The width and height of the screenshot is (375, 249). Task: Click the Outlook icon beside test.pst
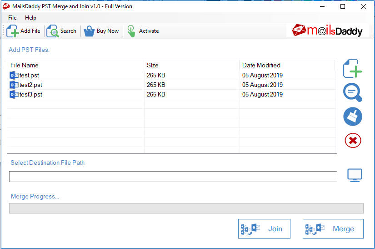pos(14,75)
